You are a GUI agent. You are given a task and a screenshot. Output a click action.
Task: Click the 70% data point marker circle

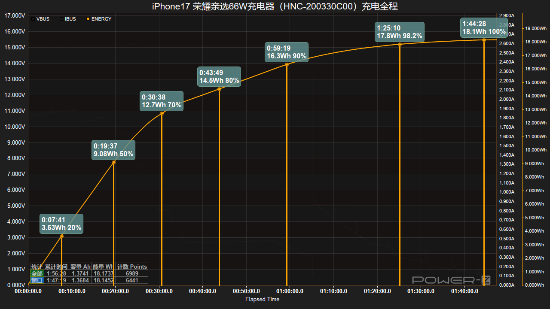pyautogui.click(x=162, y=113)
